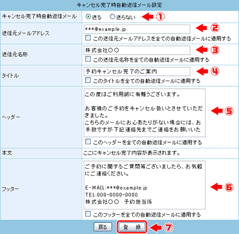Click the 送信元メールアドレス input field
The height and width of the screenshot is (234, 239).
(x=137, y=29)
